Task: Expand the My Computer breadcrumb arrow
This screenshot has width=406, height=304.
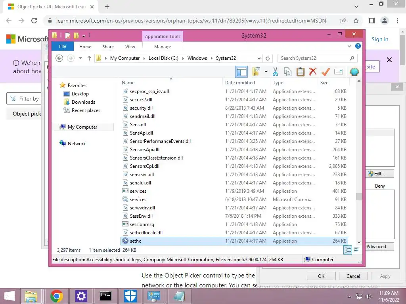Action: point(144,58)
